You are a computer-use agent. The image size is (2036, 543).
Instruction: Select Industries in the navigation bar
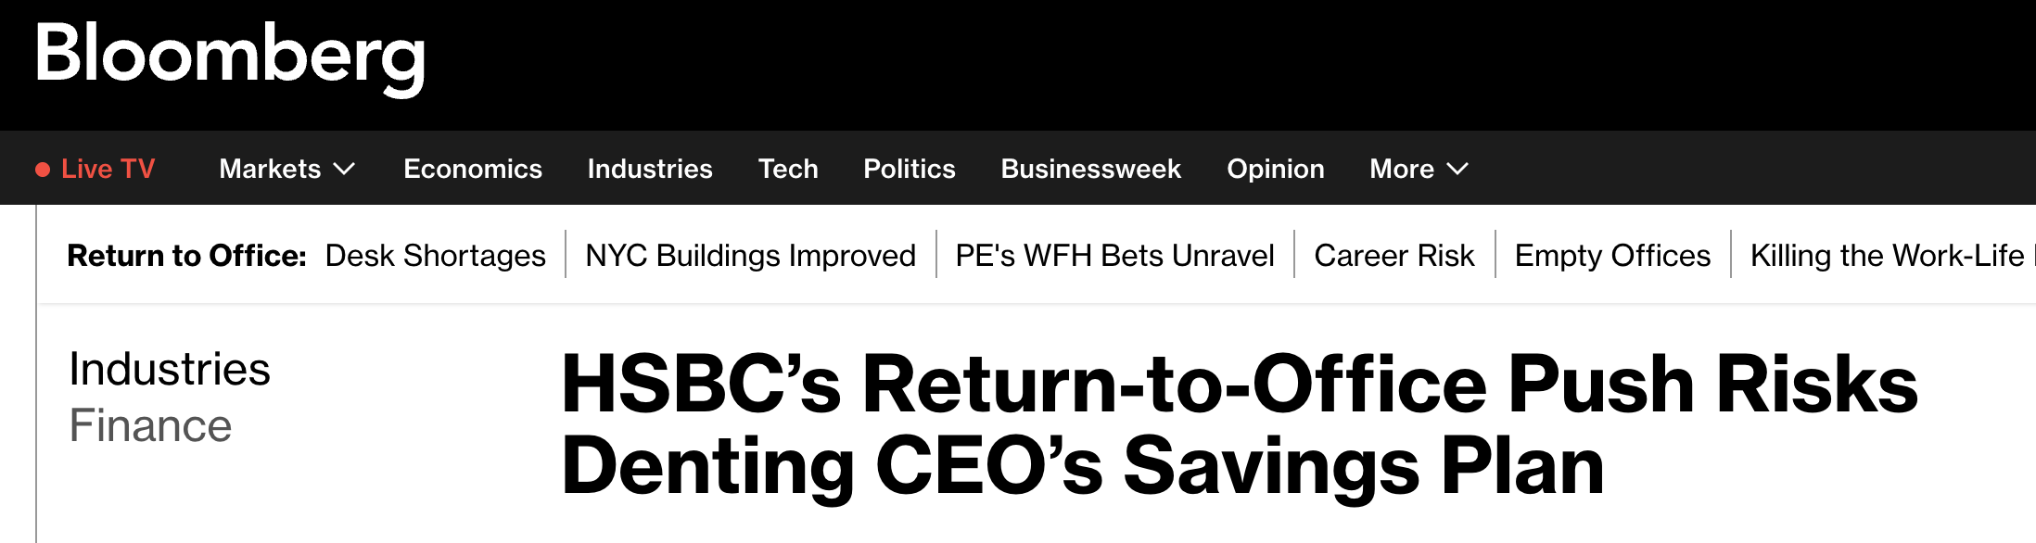pos(650,169)
